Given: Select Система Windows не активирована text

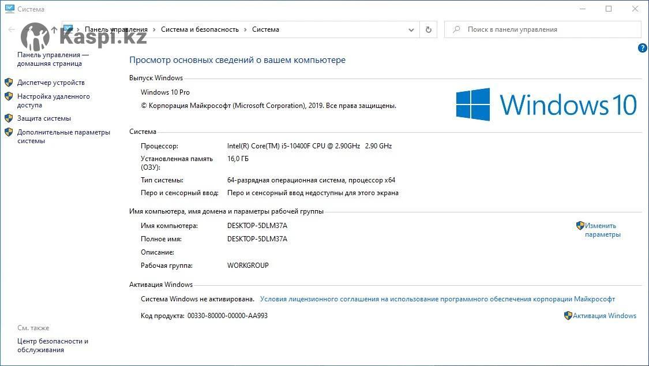Looking at the screenshot, I should [x=197, y=299].
